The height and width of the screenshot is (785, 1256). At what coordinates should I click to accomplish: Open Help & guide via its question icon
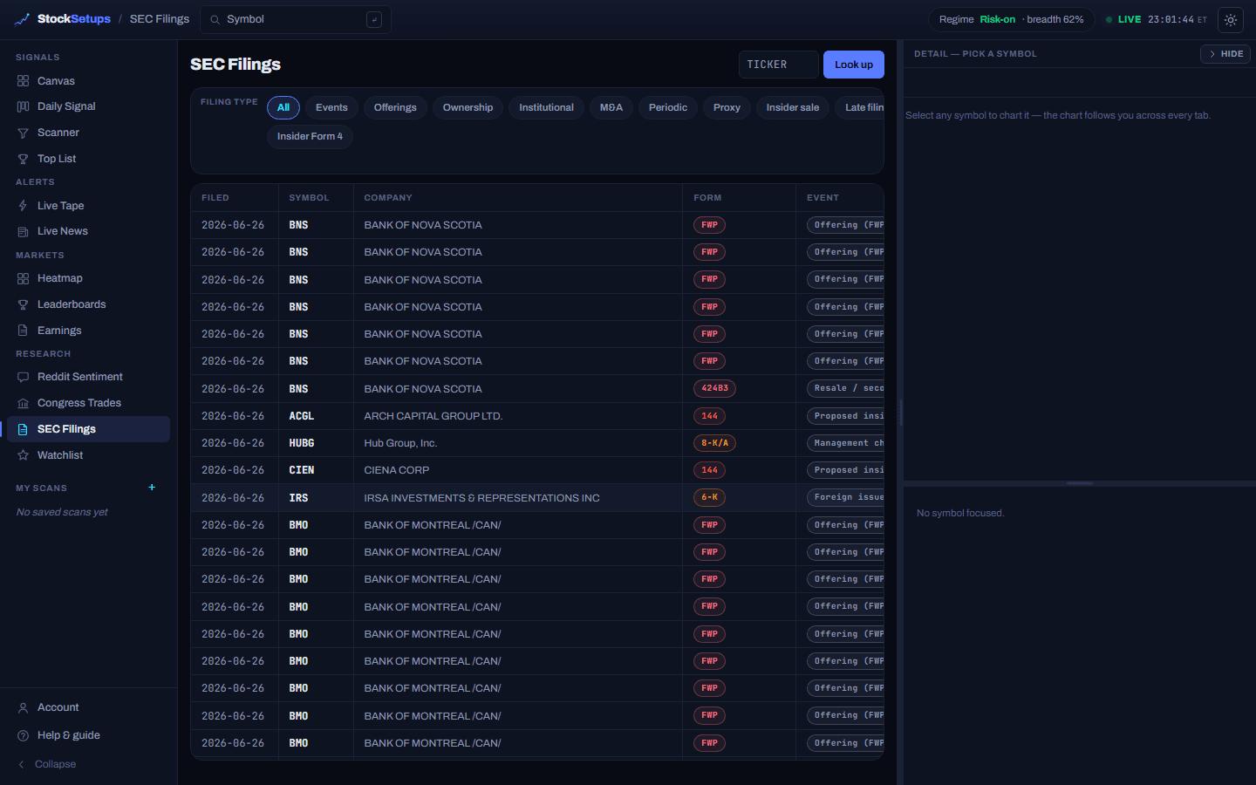point(23,735)
